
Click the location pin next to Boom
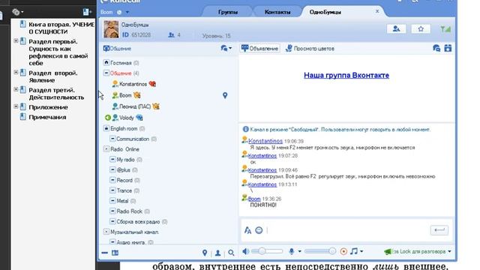click(x=225, y=95)
